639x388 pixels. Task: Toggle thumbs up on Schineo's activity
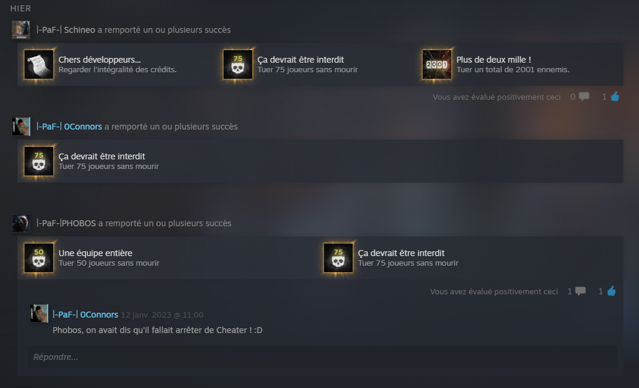[x=615, y=97]
